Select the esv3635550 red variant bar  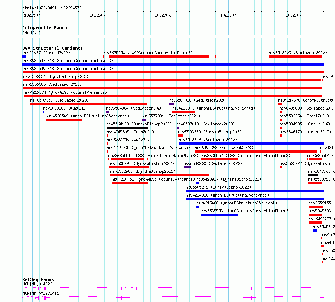click(x=159, y=56)
